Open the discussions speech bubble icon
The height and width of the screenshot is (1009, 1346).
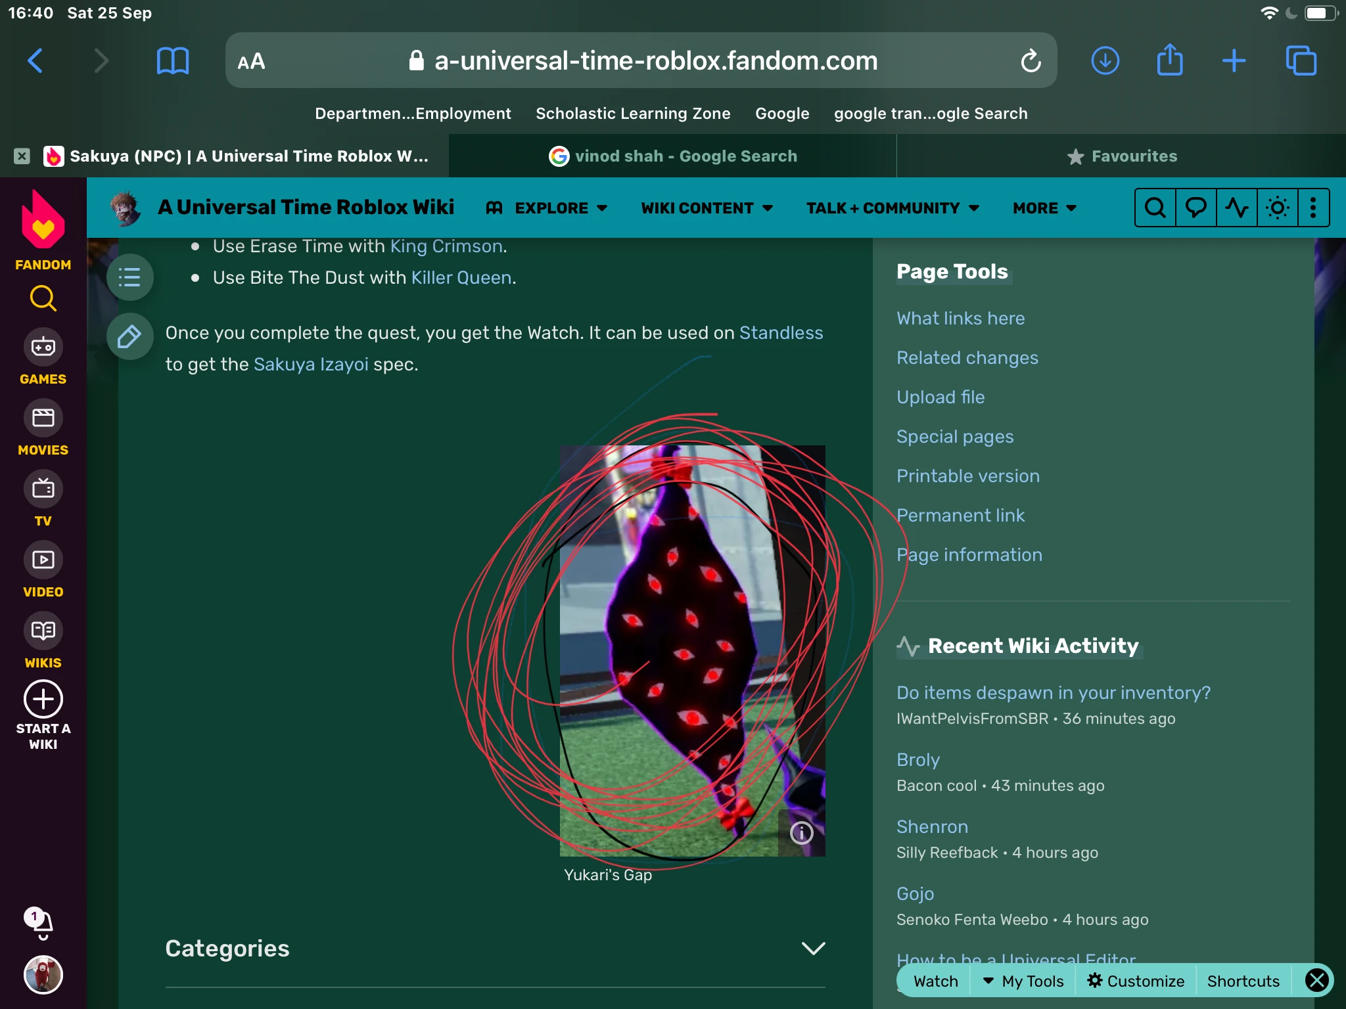[x=1195, y=208]
